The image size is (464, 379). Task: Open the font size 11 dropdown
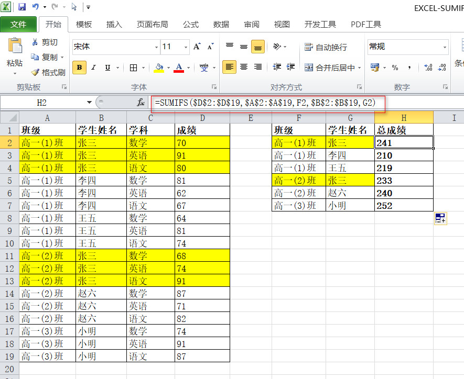click(186, 47)
